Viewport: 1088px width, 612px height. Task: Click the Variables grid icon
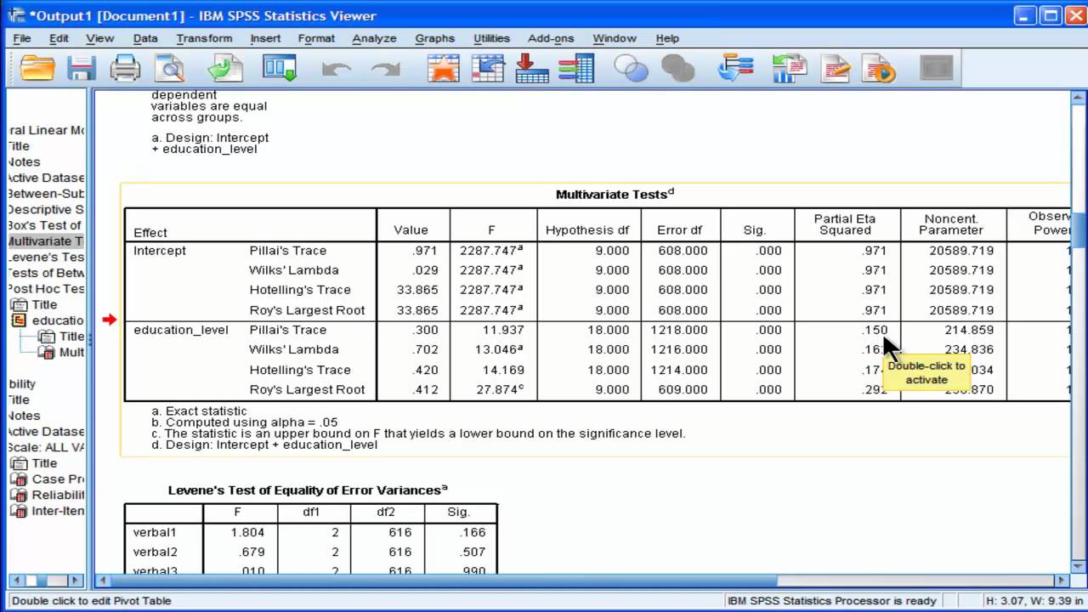[576, 68]
